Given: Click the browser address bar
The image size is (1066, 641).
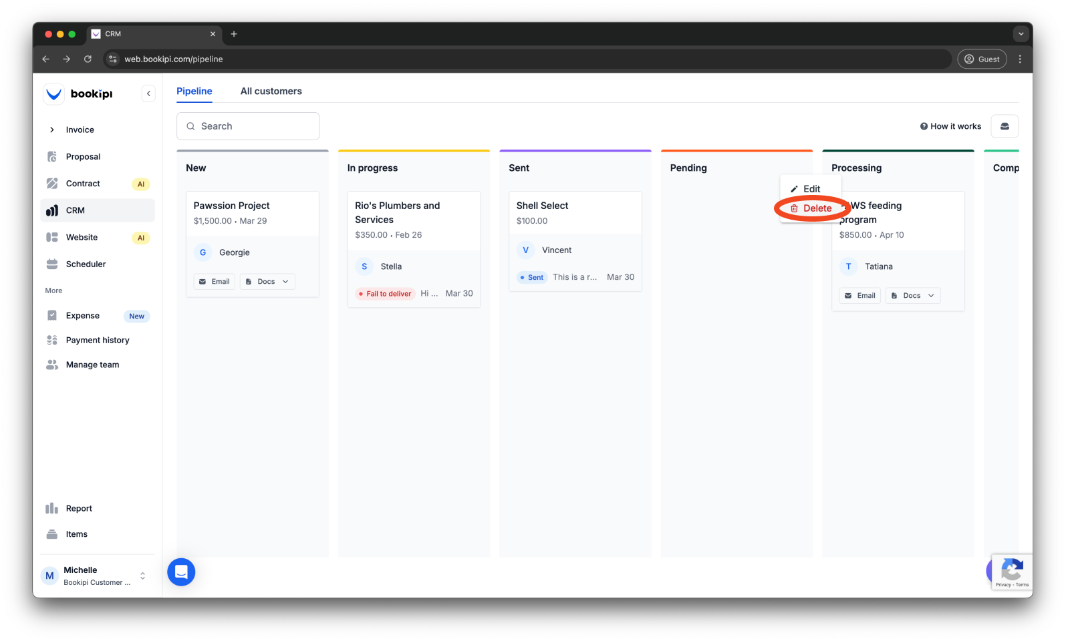Looking at the screenshot, I should (528, 59).
